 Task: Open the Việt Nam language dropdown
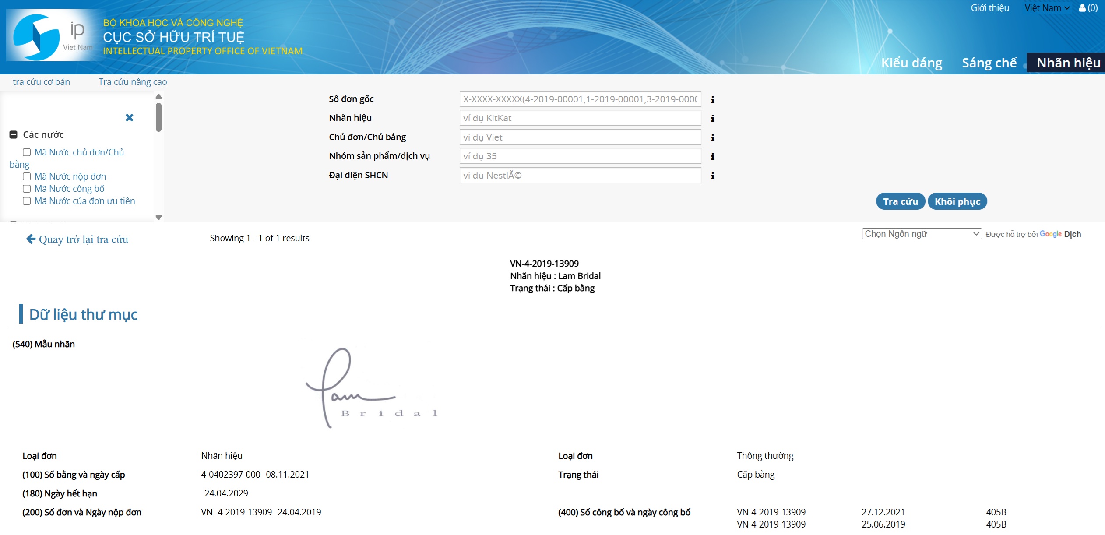pyautogui.click(x=1047, y=8)
